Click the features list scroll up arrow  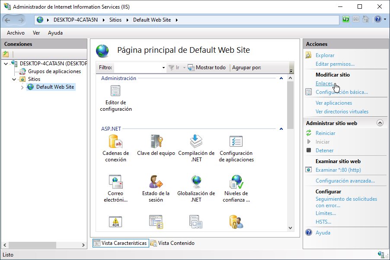pyautogui.click(x=290, y=78)
